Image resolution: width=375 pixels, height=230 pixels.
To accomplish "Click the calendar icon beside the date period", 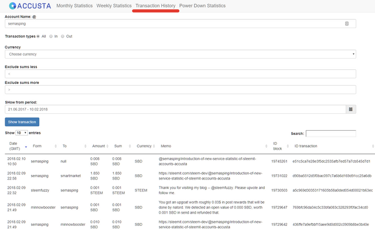I will (350, 109).
